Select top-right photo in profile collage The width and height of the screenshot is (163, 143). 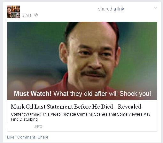18,9
